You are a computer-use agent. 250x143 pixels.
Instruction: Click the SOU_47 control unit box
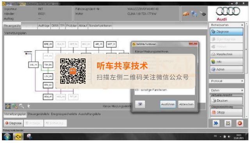click(x=48, y=97)
